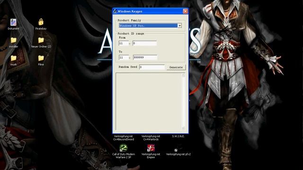Viewport: 303px width, 170px height.
Task: Focus the To field containing 999999
Action: pyautogui.click(x=145, y=57)
